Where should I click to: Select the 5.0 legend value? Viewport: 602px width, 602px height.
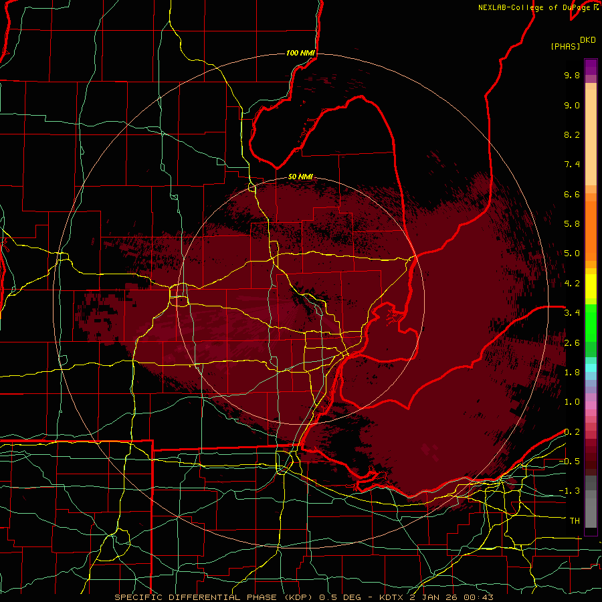572,254
